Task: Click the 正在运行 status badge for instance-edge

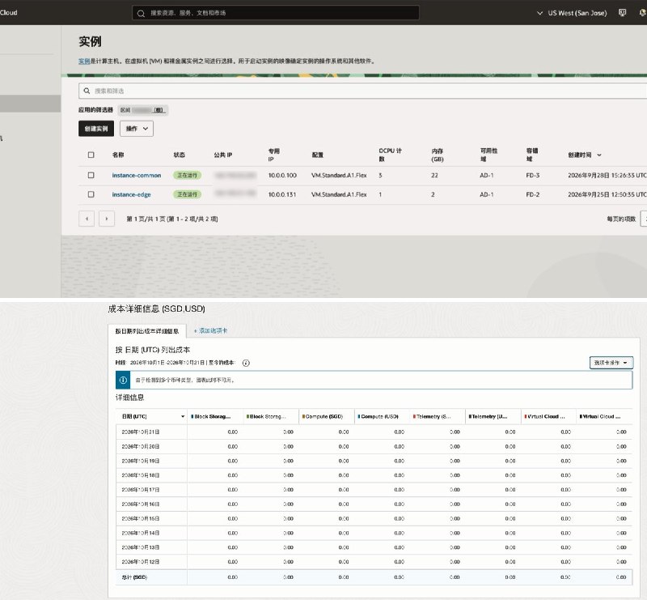Action: coord(188,194)
